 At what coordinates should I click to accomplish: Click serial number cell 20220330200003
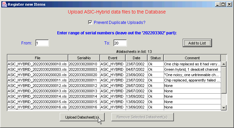click(x=84, y=69)
